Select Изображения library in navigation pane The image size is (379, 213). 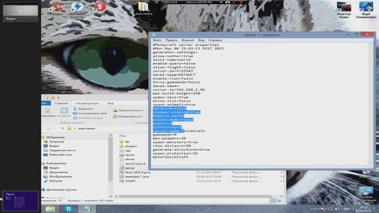click(x=60, y=176)
